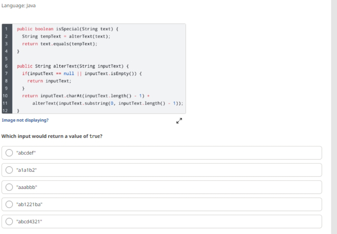Click the Java code snippet image
The height and width of the screenshot is (234, 337).
click(94, 69)
